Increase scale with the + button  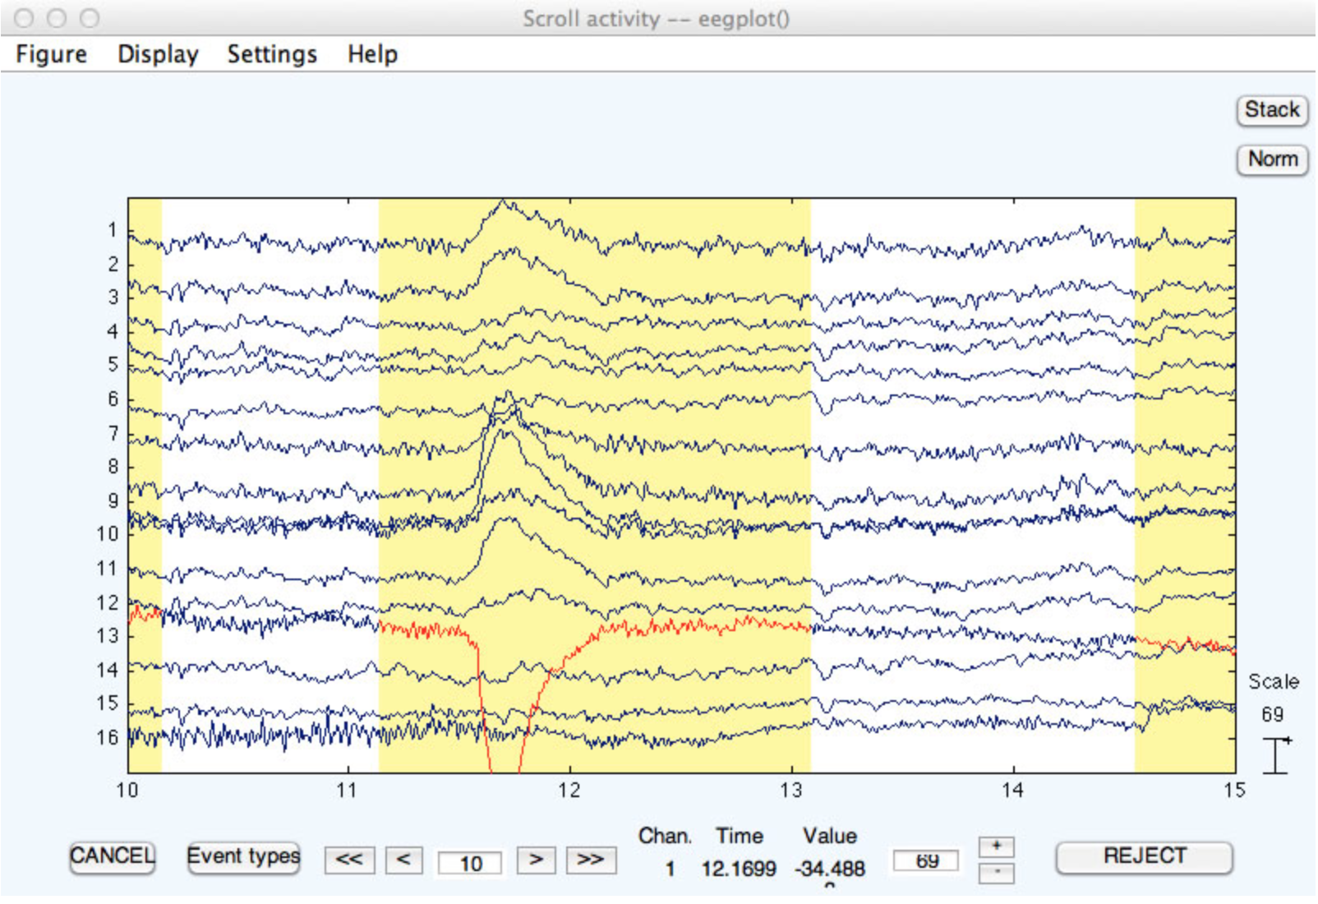(997, 846)
